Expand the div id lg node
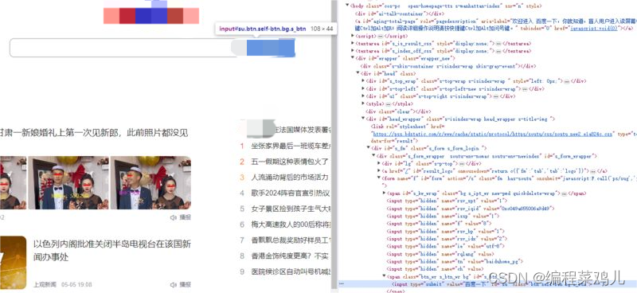The width and height of the screenshot is (637, 293). point(379,163)
